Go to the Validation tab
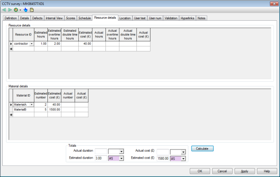Screen dimensions: 280x177 tap(171, 18)
